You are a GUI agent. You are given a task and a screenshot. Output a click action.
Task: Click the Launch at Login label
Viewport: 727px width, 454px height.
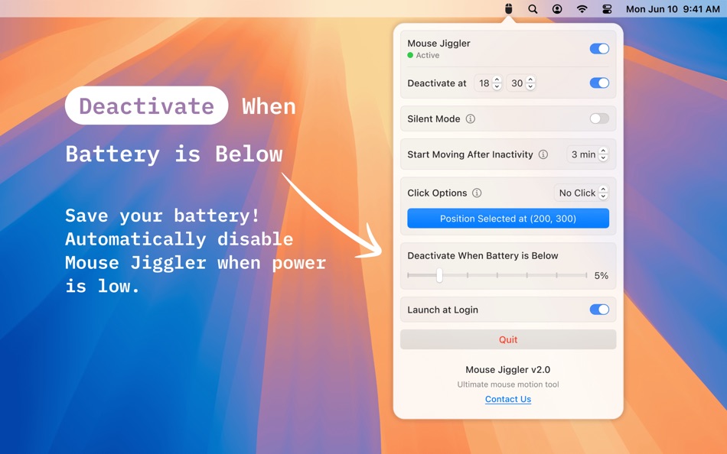pos(443,310)
